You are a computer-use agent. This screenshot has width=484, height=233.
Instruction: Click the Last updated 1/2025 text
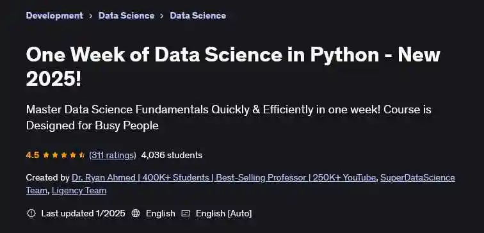pos(83,213)
